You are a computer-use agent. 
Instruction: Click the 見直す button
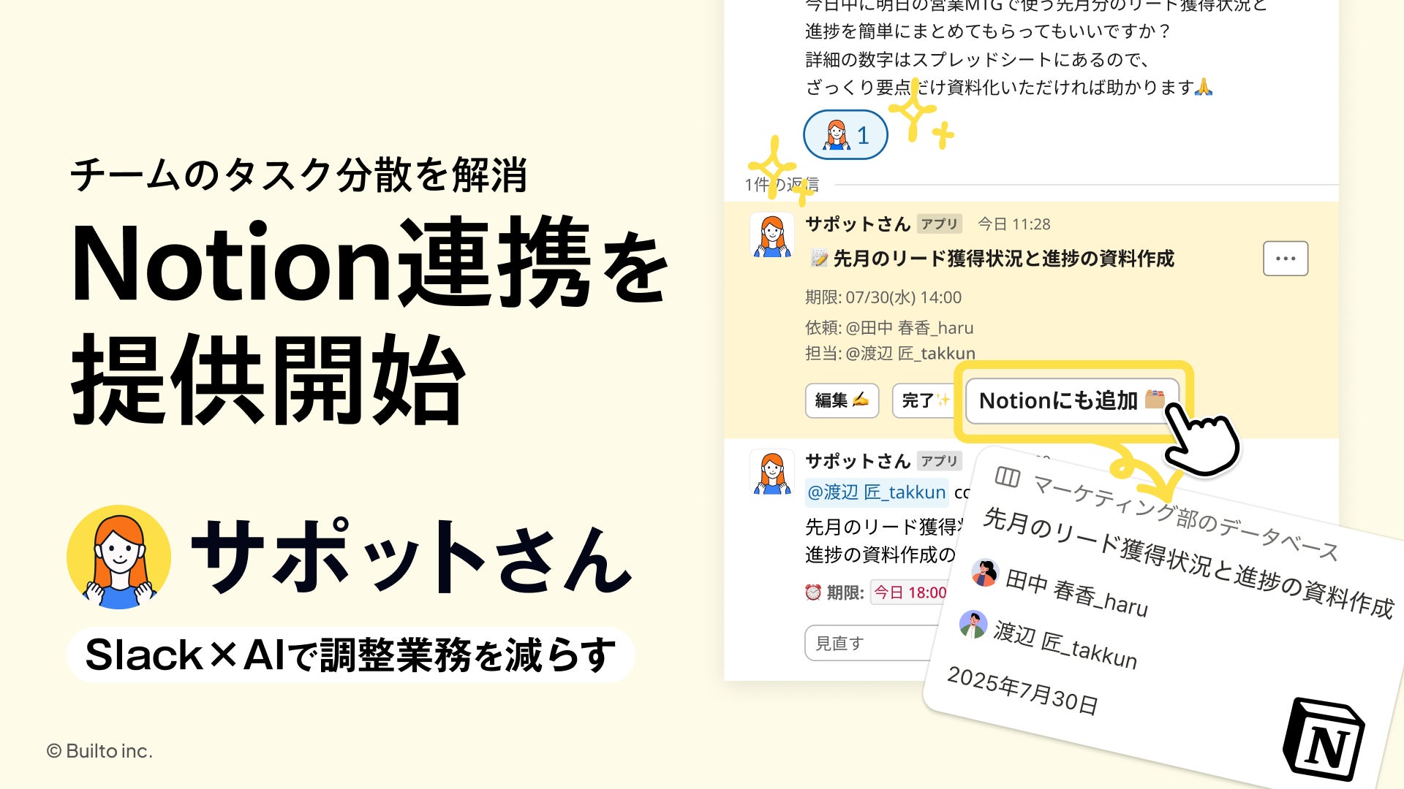point(870,643)
